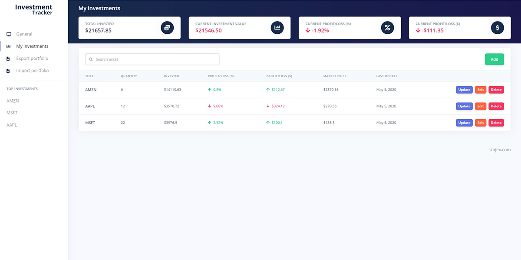Screen dimensions: 521x260
Task: Click the Market Price column header
Action: point(335,76)
